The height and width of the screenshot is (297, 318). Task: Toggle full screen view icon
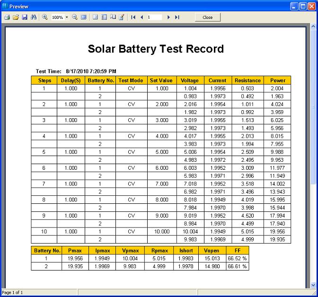click(x=84, y=17)
